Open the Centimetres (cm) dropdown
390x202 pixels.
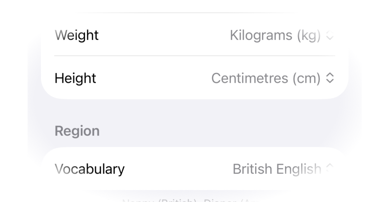click(x=266, y=78)
